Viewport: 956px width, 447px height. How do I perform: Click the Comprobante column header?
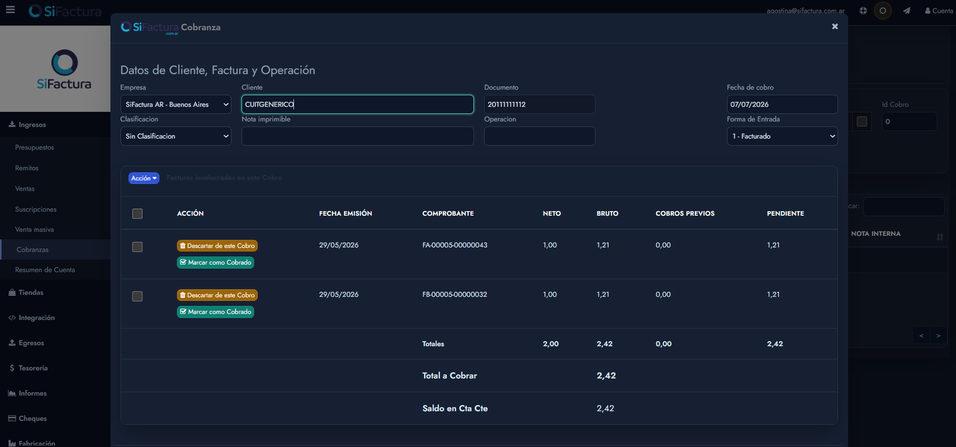pos(448,214)
